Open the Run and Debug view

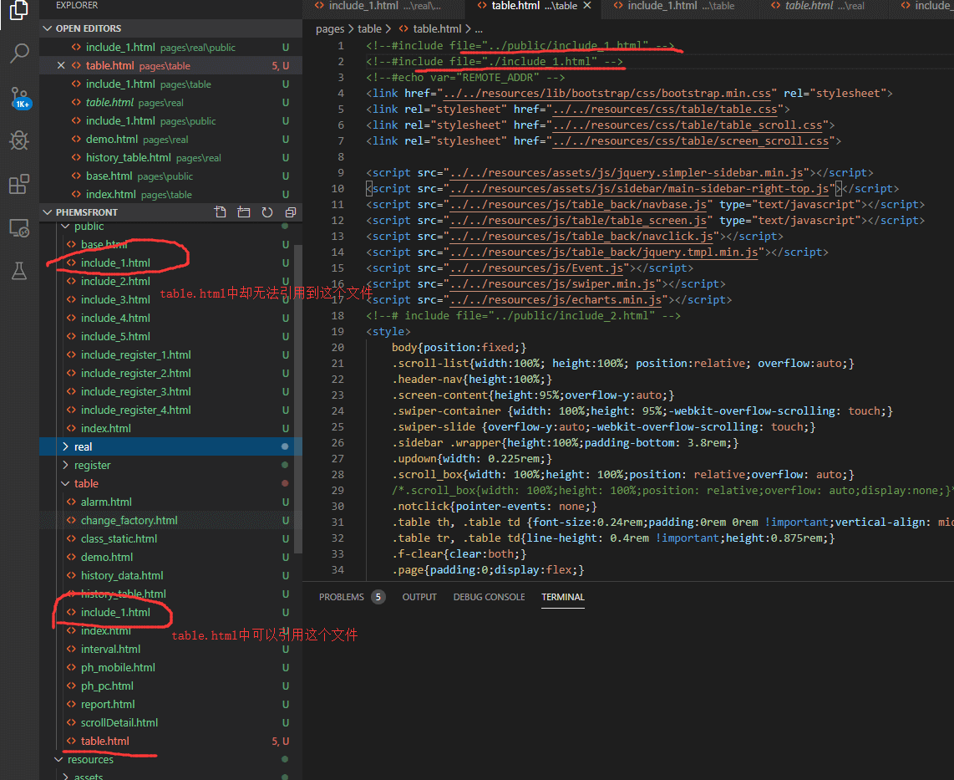click(19, 140)
